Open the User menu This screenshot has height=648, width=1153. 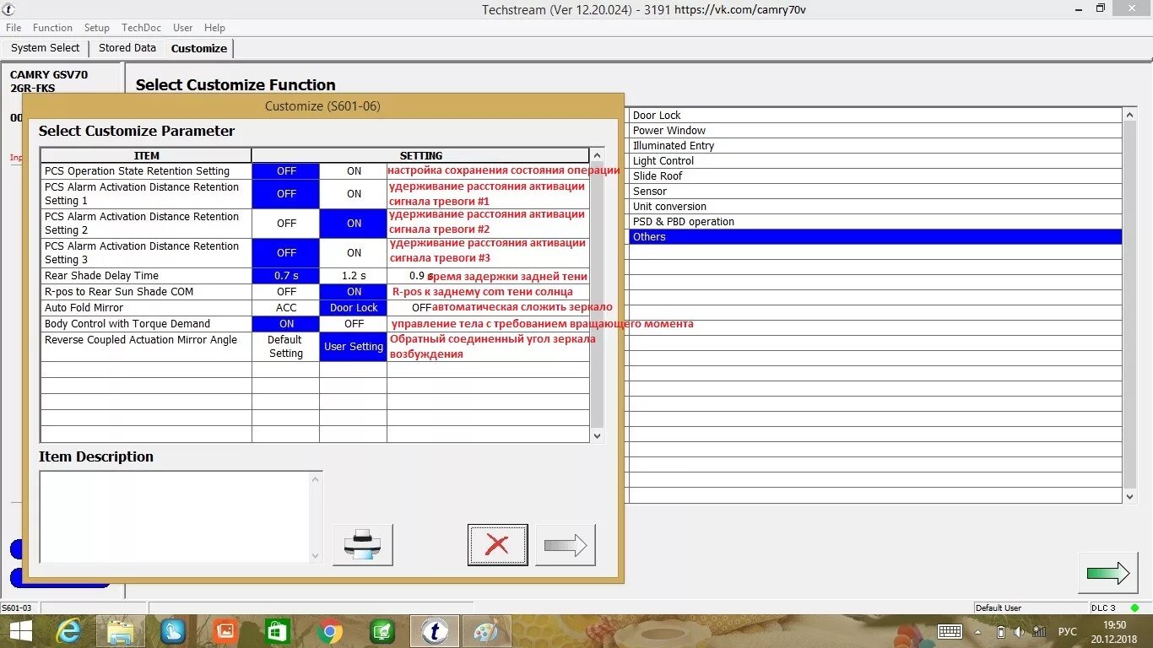coord(183,28)
